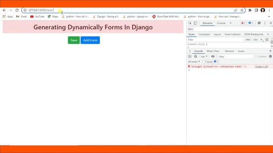273x153 pixels.
Task: Show more sidebar tabs next to DOM Breakpoints
Action: pyautogui.click(x=268, y=34)
